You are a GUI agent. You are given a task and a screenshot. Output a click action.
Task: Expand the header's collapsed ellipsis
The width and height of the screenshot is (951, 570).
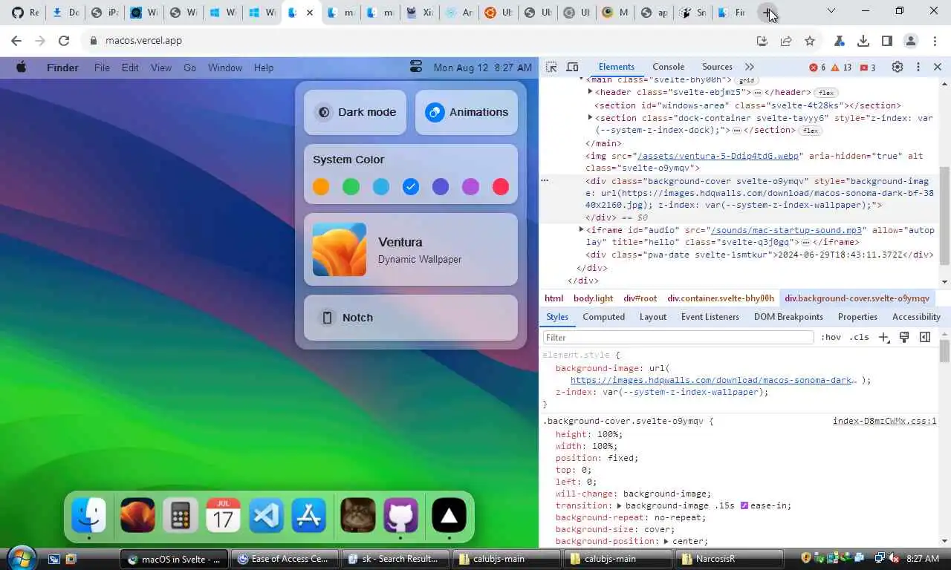pyautogui.click(x=757, y=93)
